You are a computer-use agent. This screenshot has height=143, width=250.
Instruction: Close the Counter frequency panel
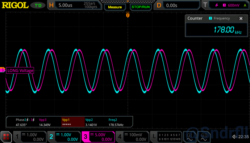pos(241,18)
